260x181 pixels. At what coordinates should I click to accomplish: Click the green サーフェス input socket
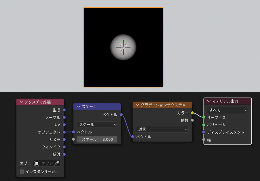(x=204, y=117)
